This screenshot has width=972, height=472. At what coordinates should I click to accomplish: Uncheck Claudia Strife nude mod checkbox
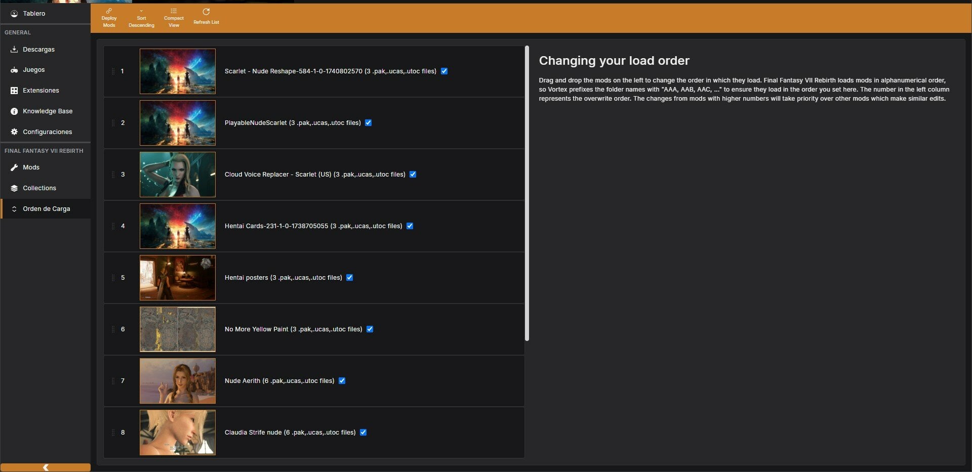click(x=363, y=433)
